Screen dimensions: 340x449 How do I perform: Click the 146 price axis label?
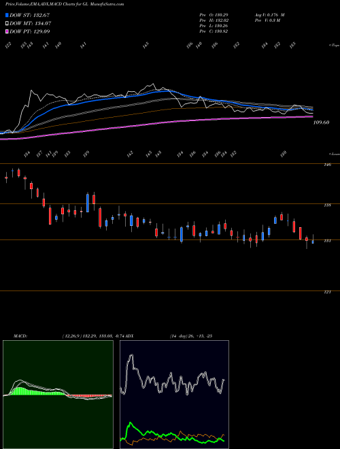coord(328,165)
